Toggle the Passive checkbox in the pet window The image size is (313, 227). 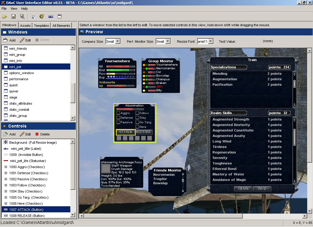[x=118, y=122]
